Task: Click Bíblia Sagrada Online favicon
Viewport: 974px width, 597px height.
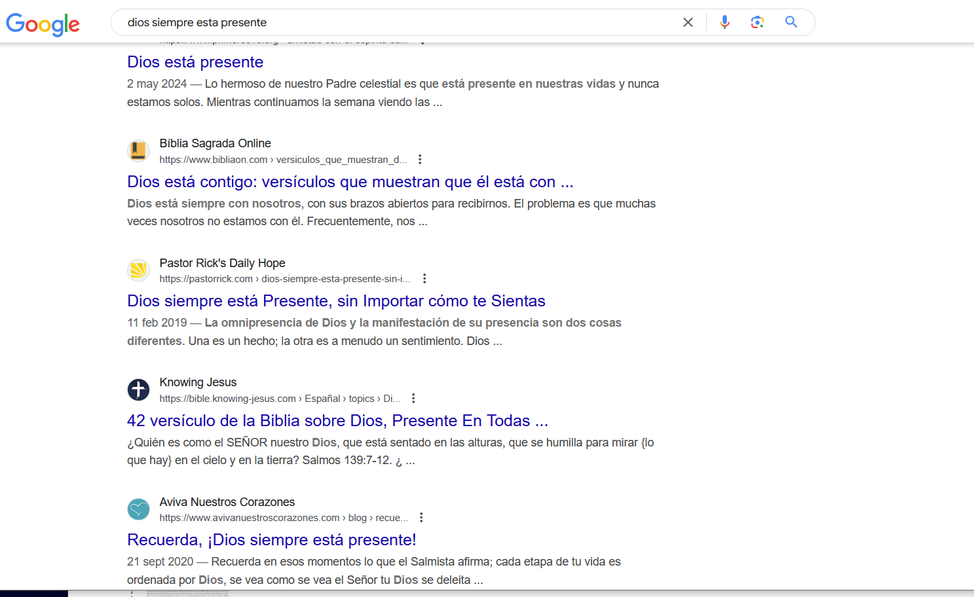Action: [x=138, y=151]
